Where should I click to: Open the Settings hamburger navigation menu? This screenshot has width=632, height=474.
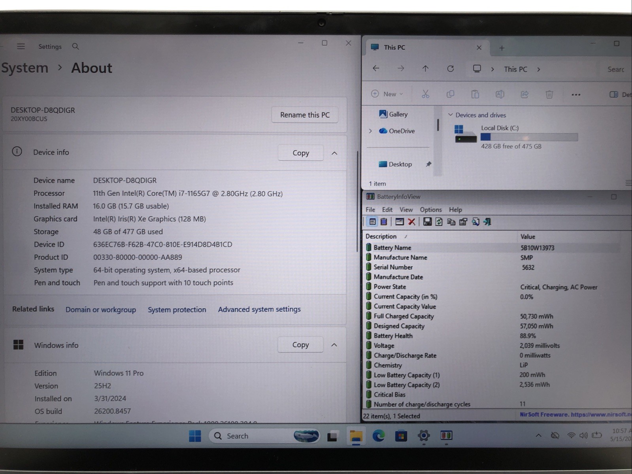21,46
